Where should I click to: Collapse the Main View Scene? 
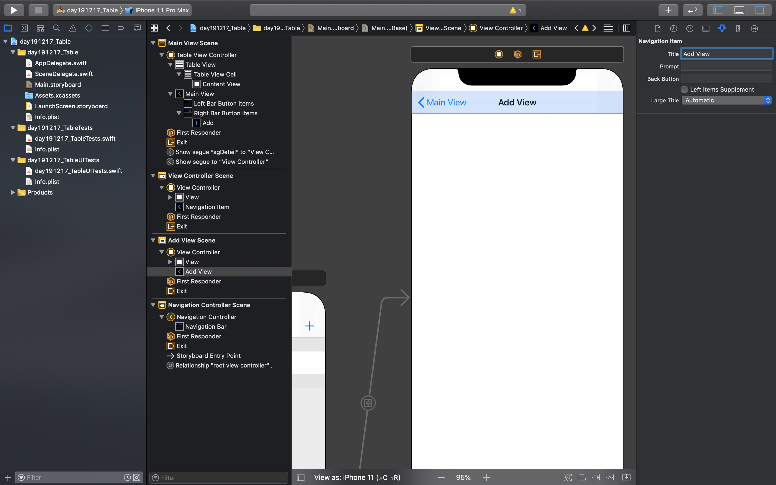(x=153, y=43)
